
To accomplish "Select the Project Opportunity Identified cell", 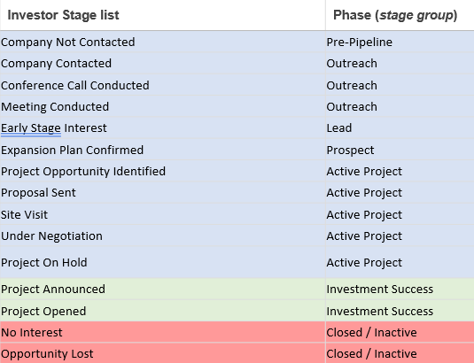I will (163, 171).
